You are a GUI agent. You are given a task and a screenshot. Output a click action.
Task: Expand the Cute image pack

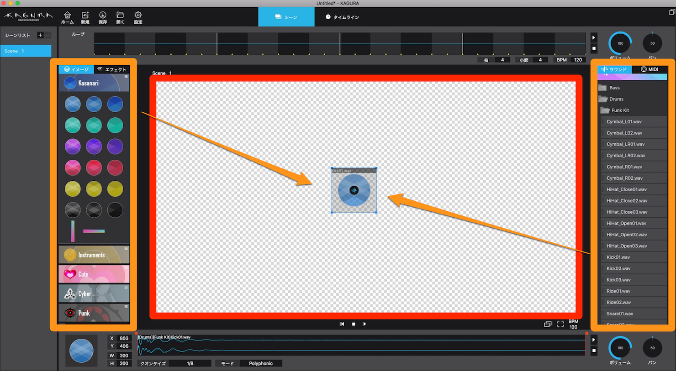(94, 274)
